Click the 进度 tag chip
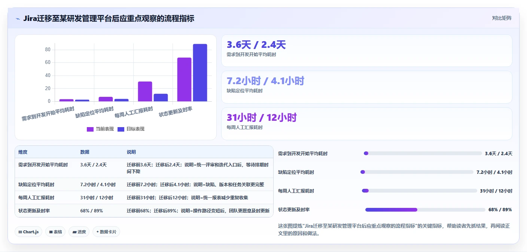 (79, 232)
